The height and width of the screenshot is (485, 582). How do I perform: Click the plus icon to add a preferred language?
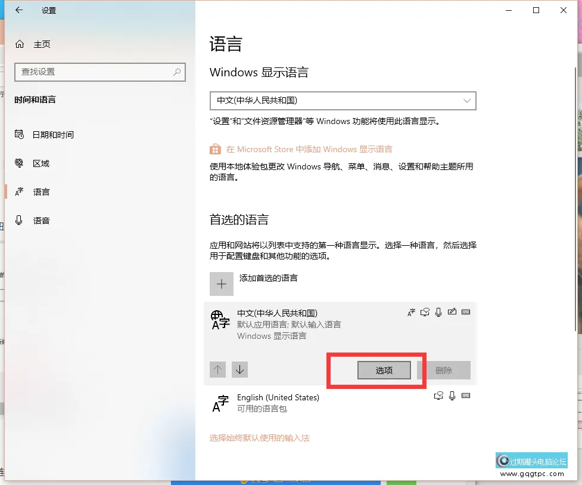point(221,284)
